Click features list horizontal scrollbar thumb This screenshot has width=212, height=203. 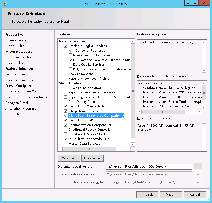[89, 149]
